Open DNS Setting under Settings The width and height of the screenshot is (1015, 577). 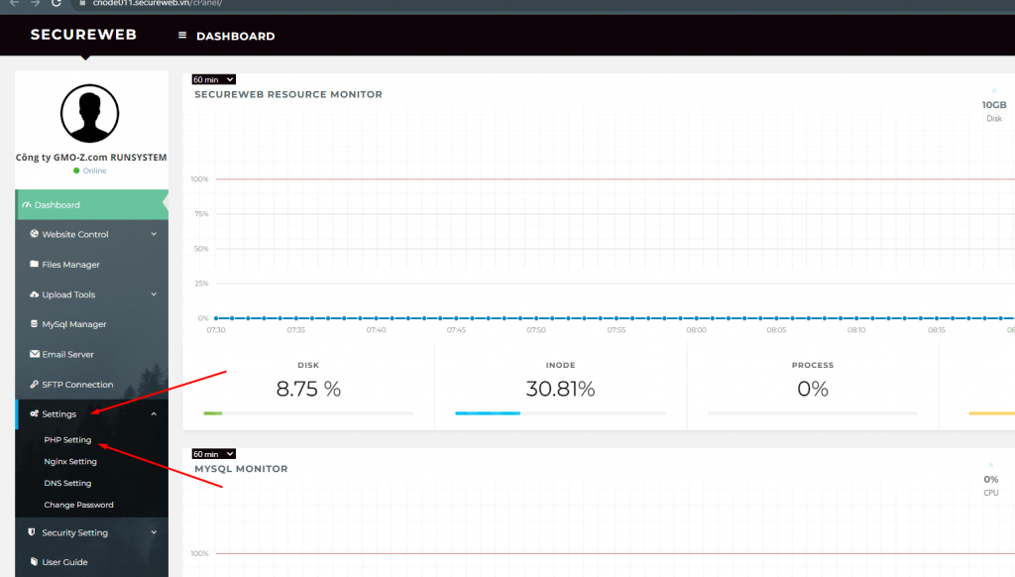tap(67, 483)
